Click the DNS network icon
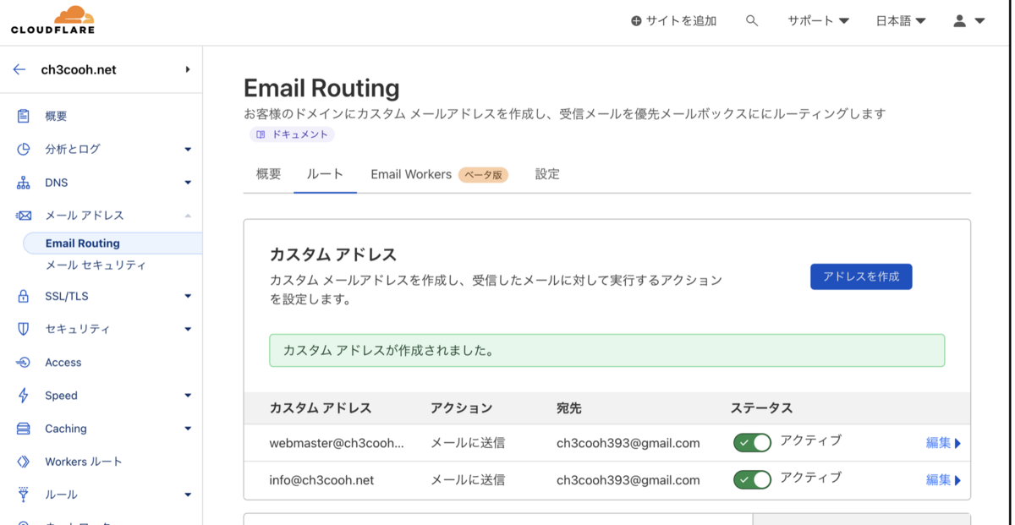Viewport: 1015px width, 525px height. pos(24,183)
